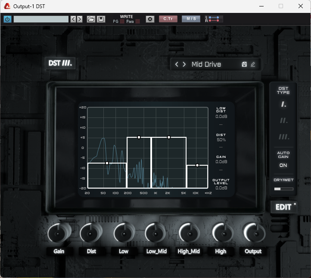Viewport: 311px width, 278px height.
Task: Go to next host preset arrow
Action: coord(80,19)
